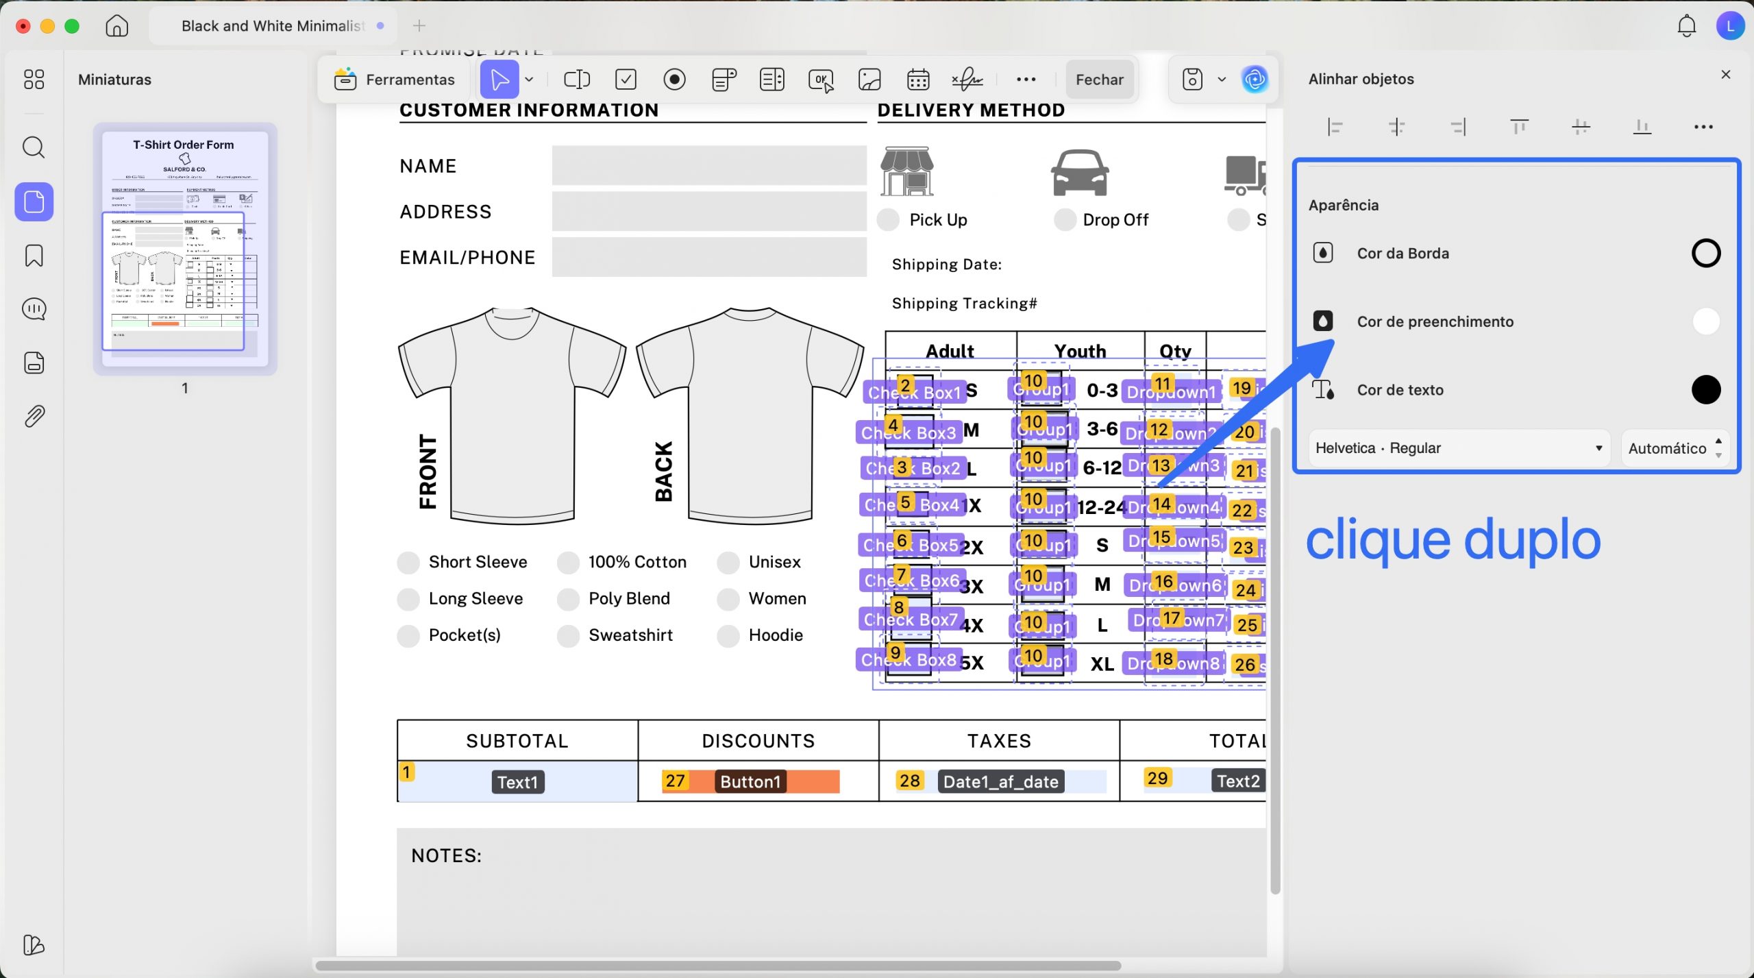Expand the save options dropdown arrow
The height and width of the screenshot is (978, 1754).
click(1222, 80)
